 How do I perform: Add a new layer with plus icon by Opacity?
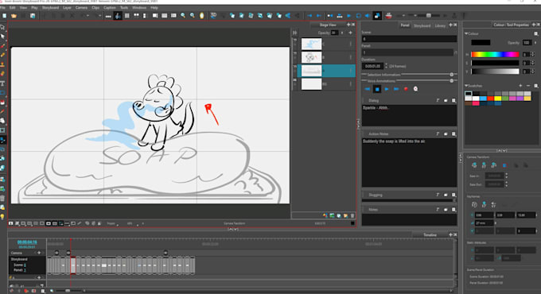coord(350,33)
